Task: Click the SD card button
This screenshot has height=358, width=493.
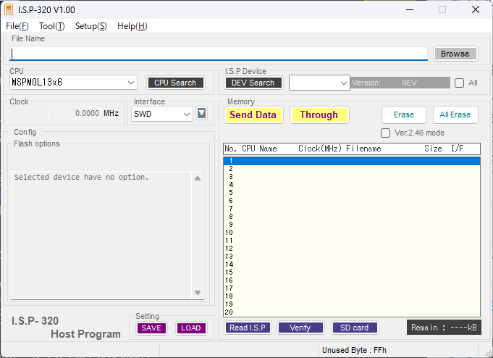Action: pyautogui.click(x=355, y=328)
